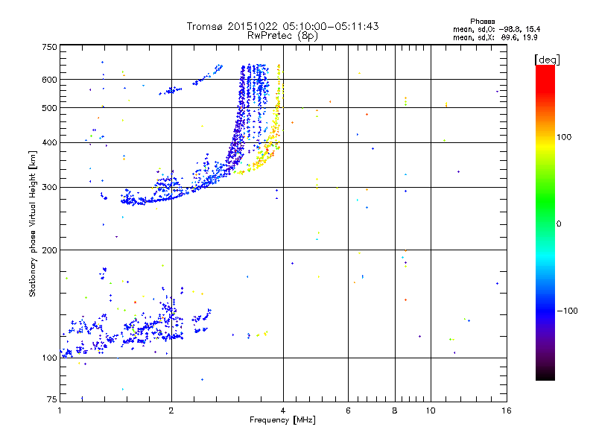
Task: Click the '10' frequency axis label
Action: (431, 410)
